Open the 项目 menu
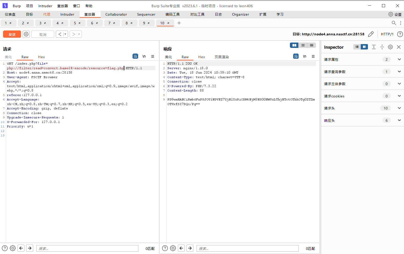 click(x=29, y=6)
